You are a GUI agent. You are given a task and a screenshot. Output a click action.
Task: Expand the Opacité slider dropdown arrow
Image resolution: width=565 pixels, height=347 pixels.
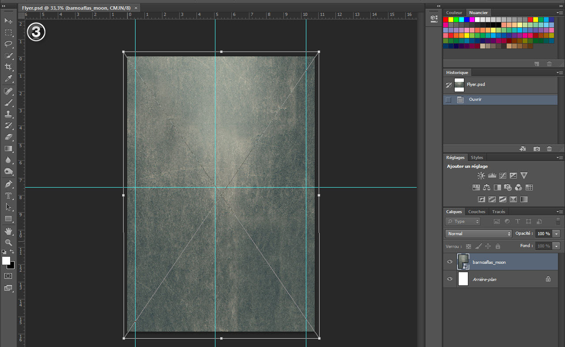(x=556, y=233)
